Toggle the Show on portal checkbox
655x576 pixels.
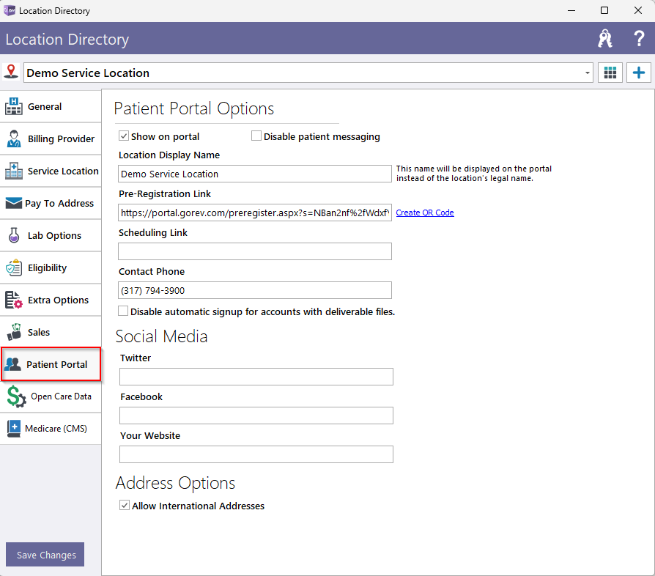point(124,136)
